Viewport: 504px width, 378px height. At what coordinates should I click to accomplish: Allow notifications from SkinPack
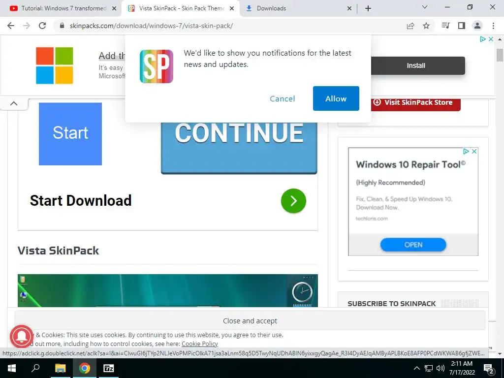336,98
